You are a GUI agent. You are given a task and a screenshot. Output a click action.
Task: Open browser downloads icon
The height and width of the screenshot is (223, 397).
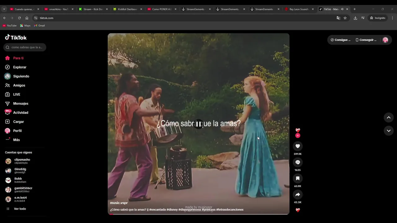(x=355, y=18)
